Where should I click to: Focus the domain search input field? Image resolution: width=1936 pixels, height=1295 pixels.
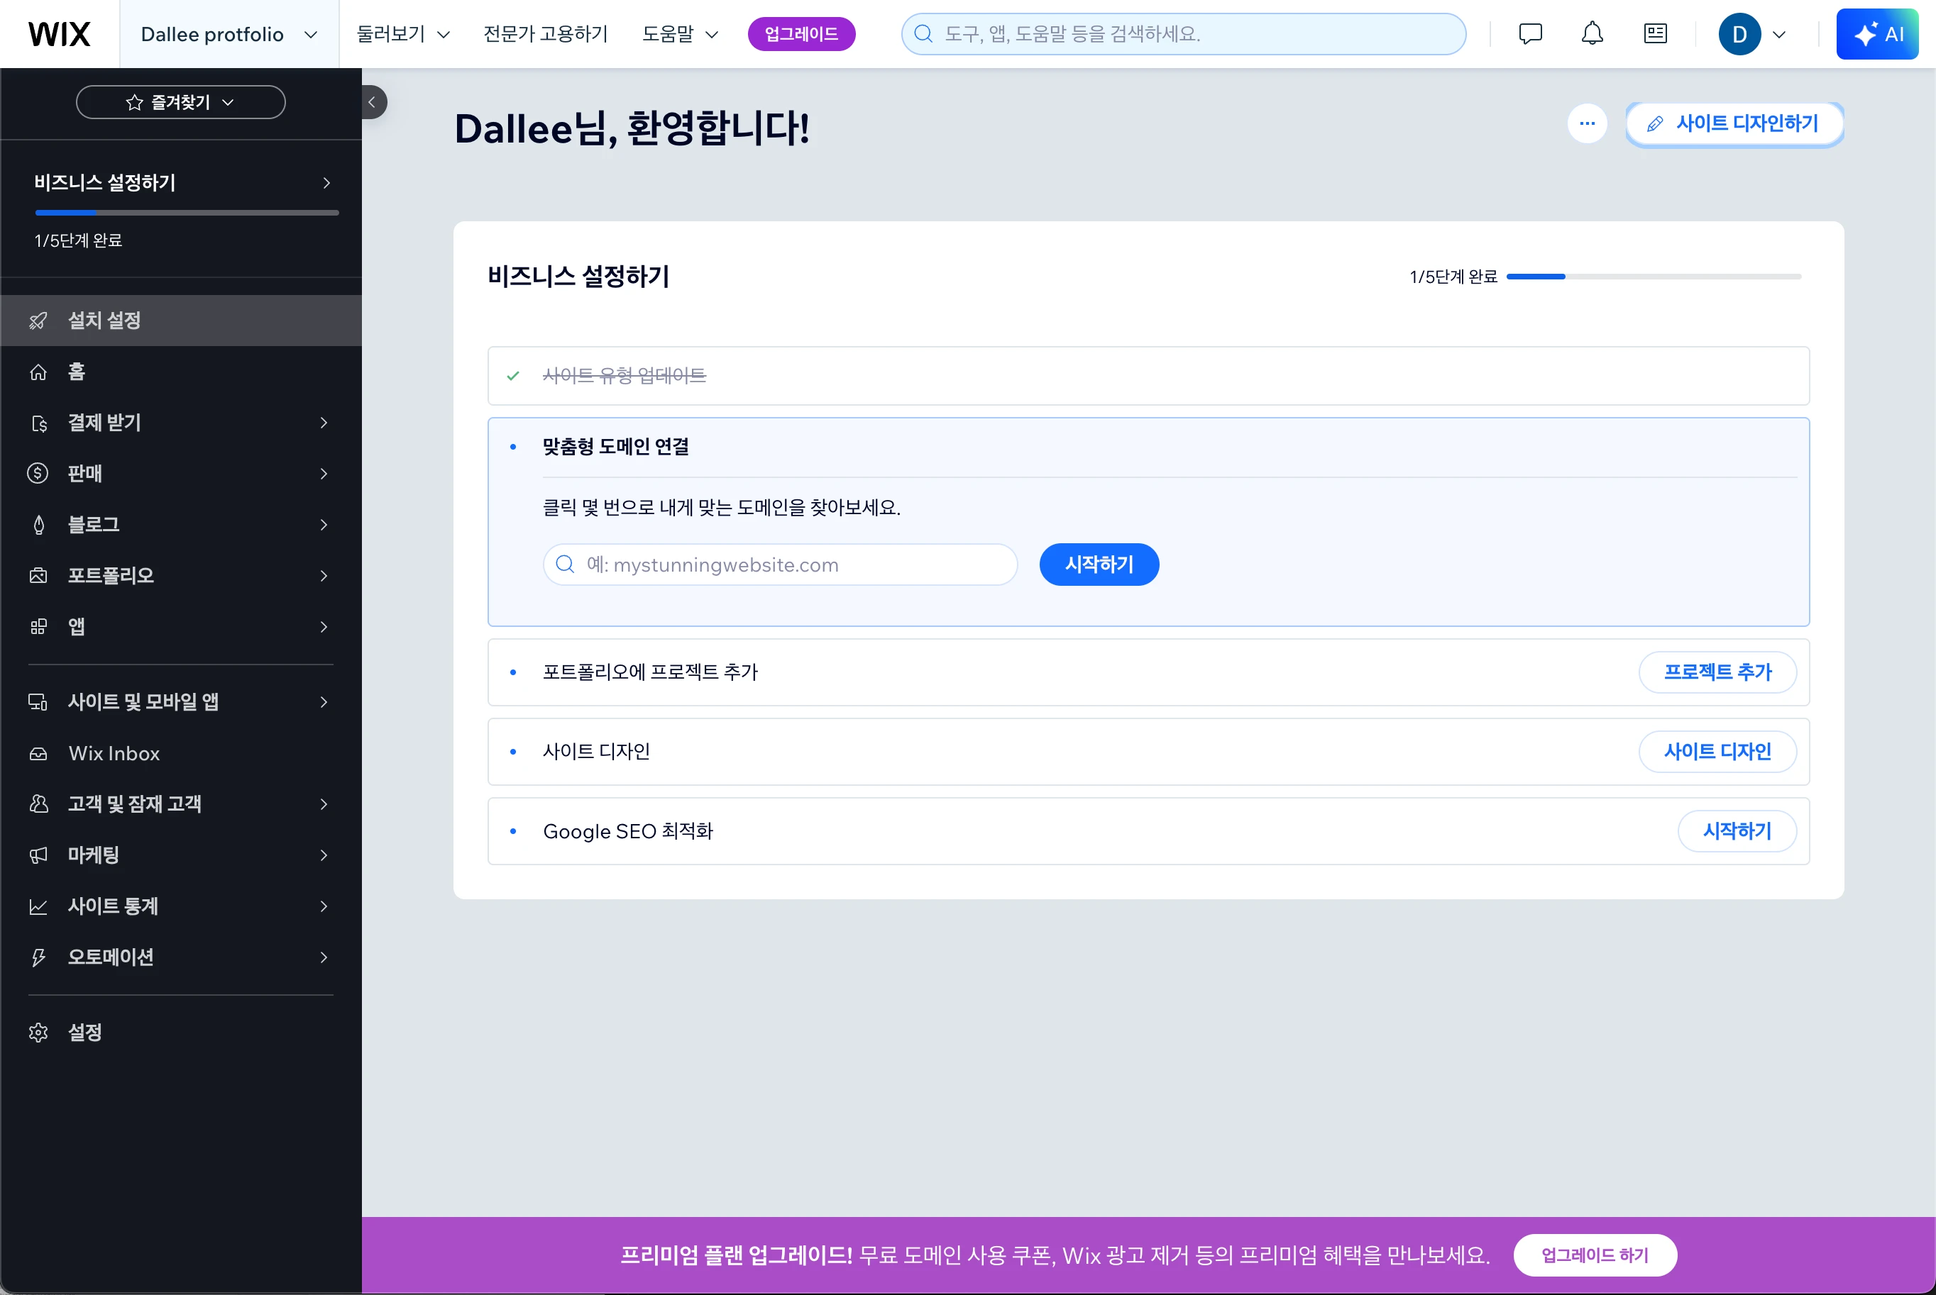pos(780,565)
